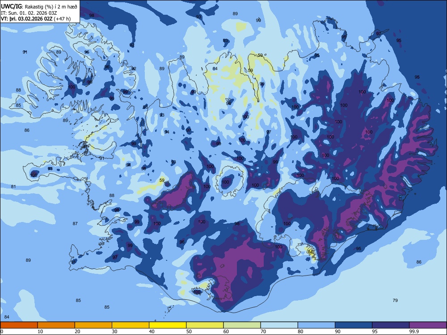Image resolution: width=447 pixels, height=335 pixels.
Task: Click the title text 'Rakastig (%) í 2 m hæð'
Action: pyautogui.click(x=51, y=7)
